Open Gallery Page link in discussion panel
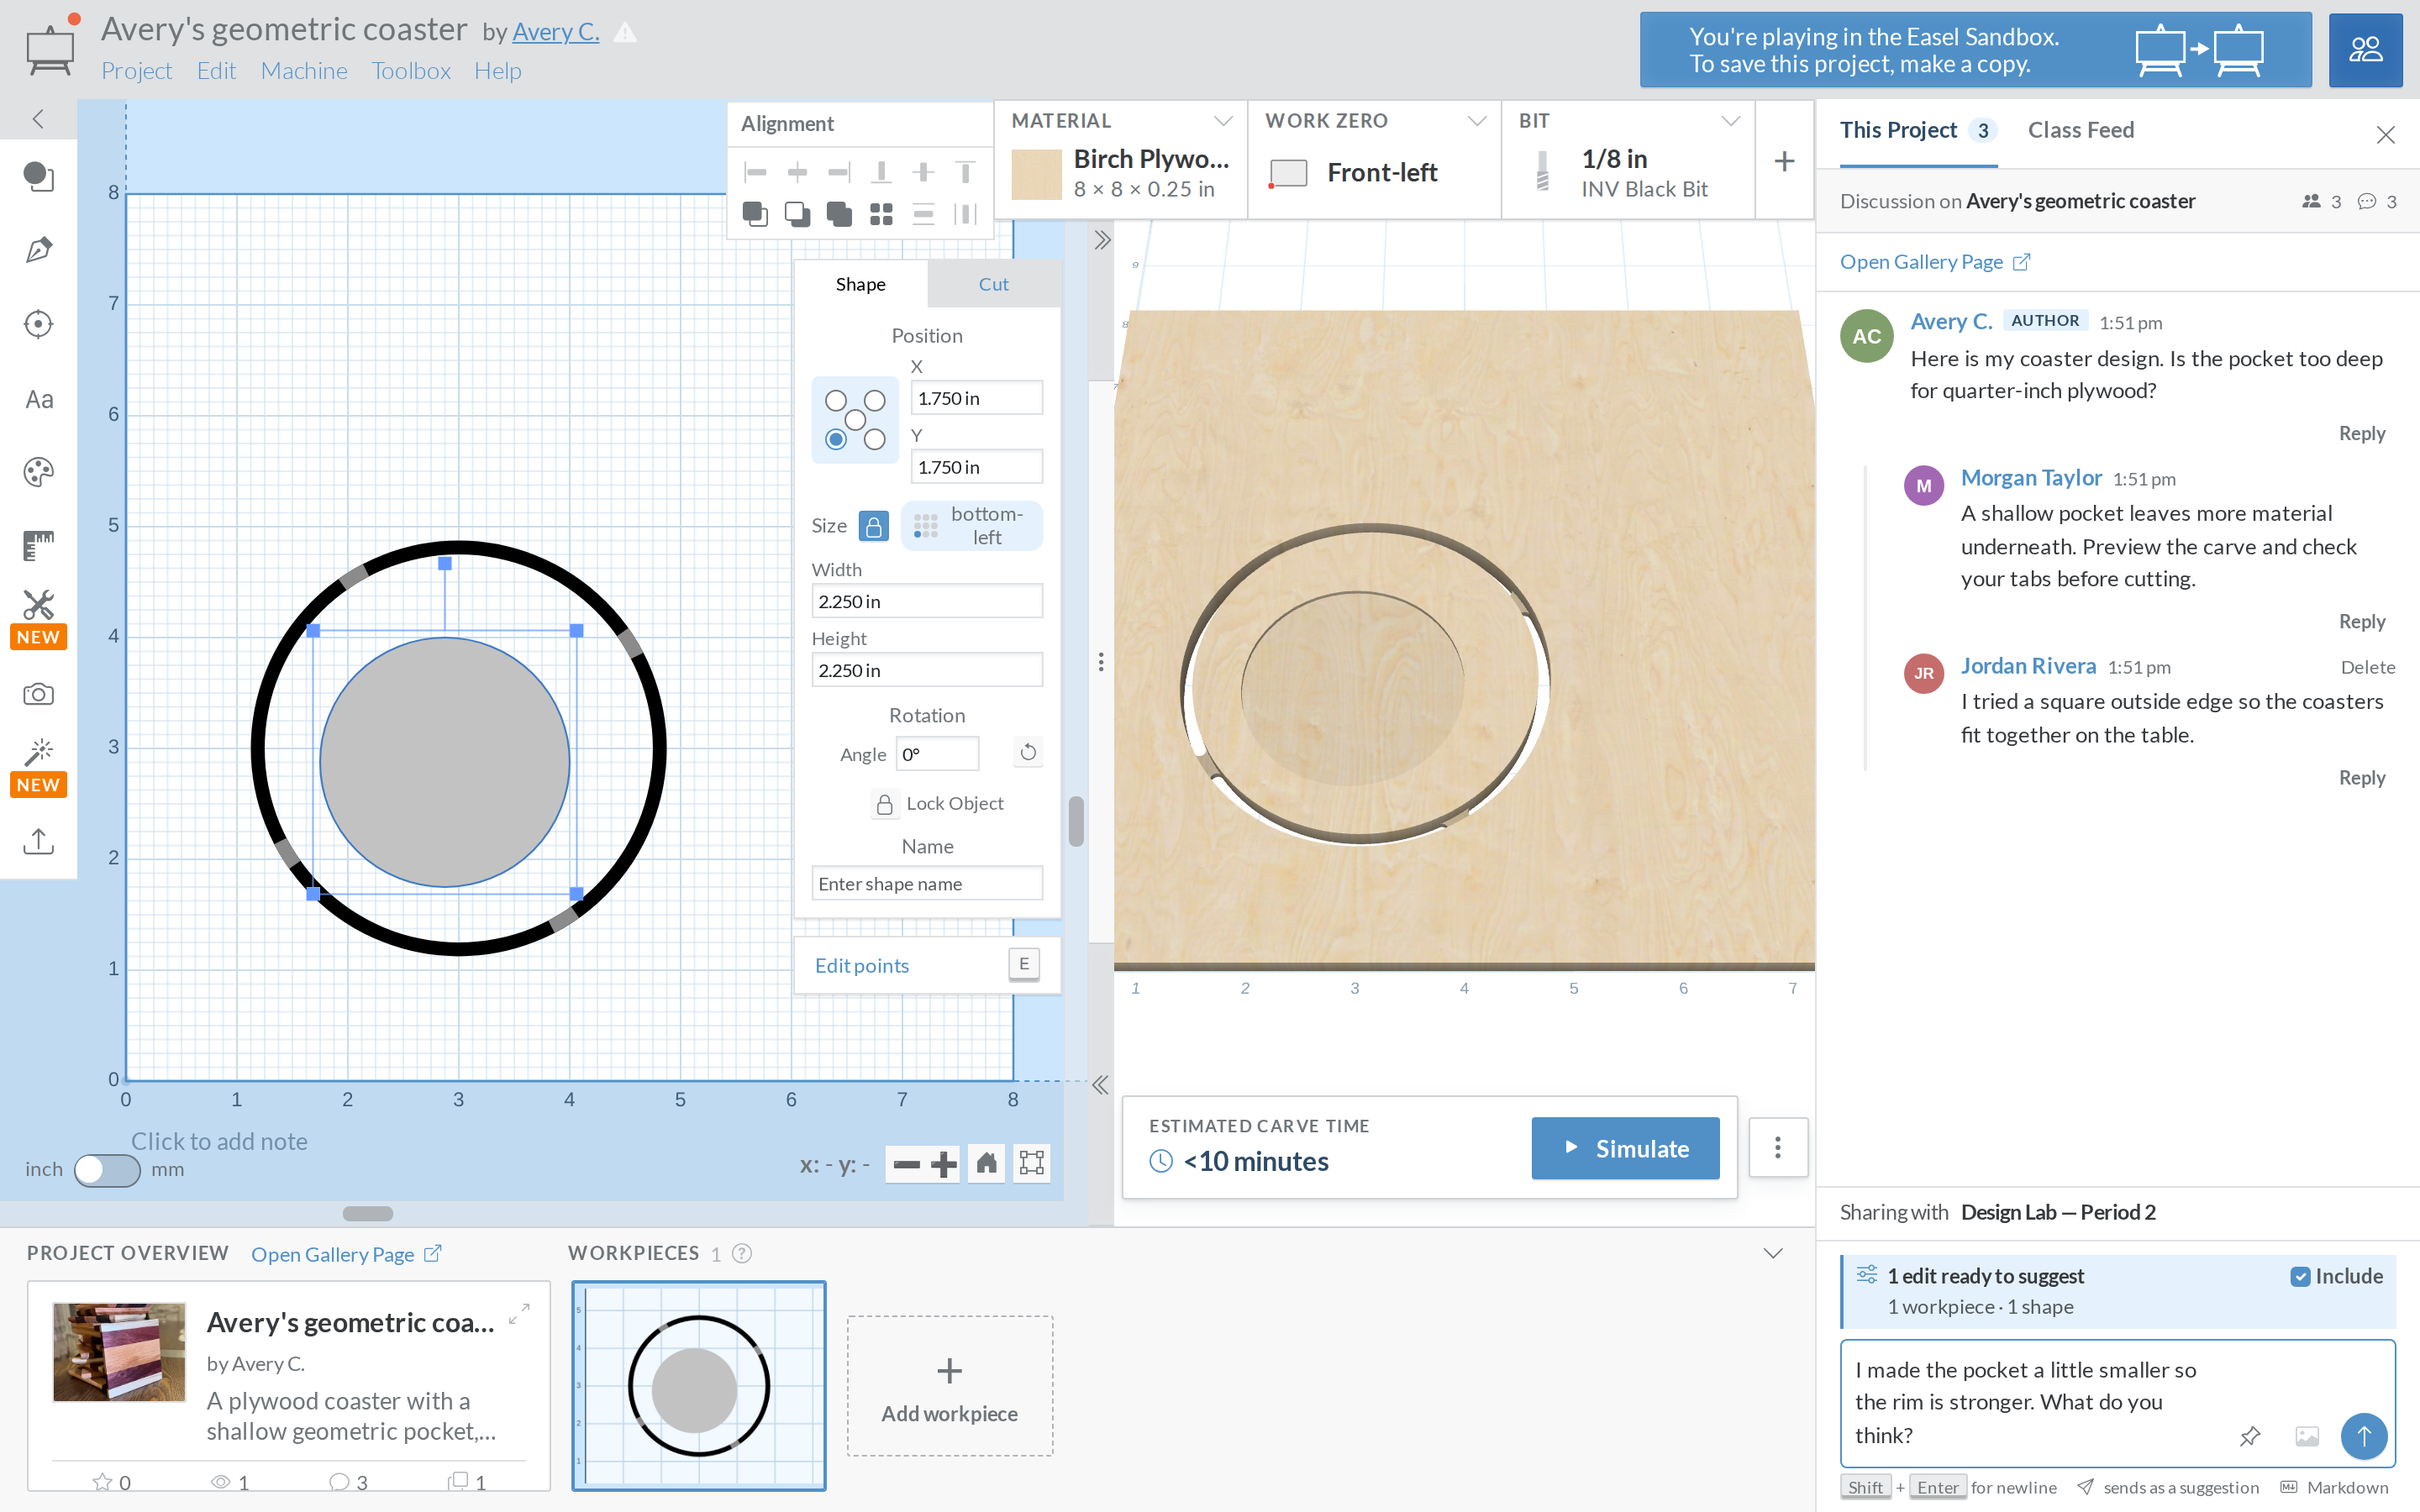Image resolution: width=2420 pixels, height=1512 pixels. click(1935, 262)
